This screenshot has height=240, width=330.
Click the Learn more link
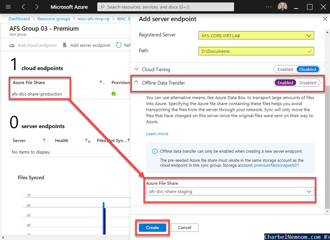pyautogui.click(x=157, y=134)
